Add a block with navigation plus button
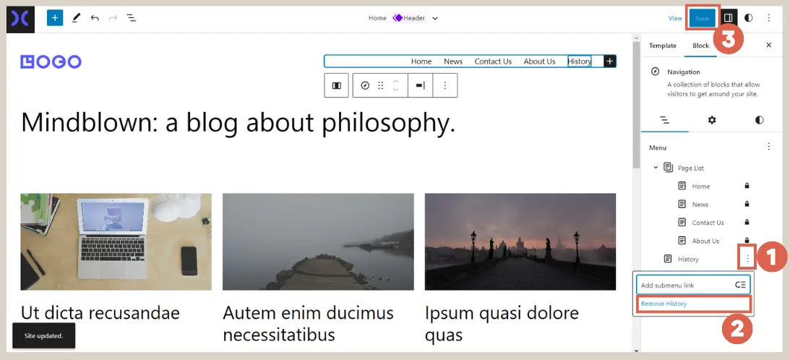This screenshot has height=360, width=790. click(x=609, y=61)
